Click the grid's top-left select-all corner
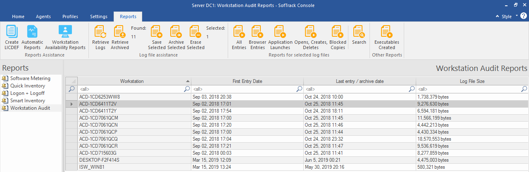 click(x=72, y=81)
